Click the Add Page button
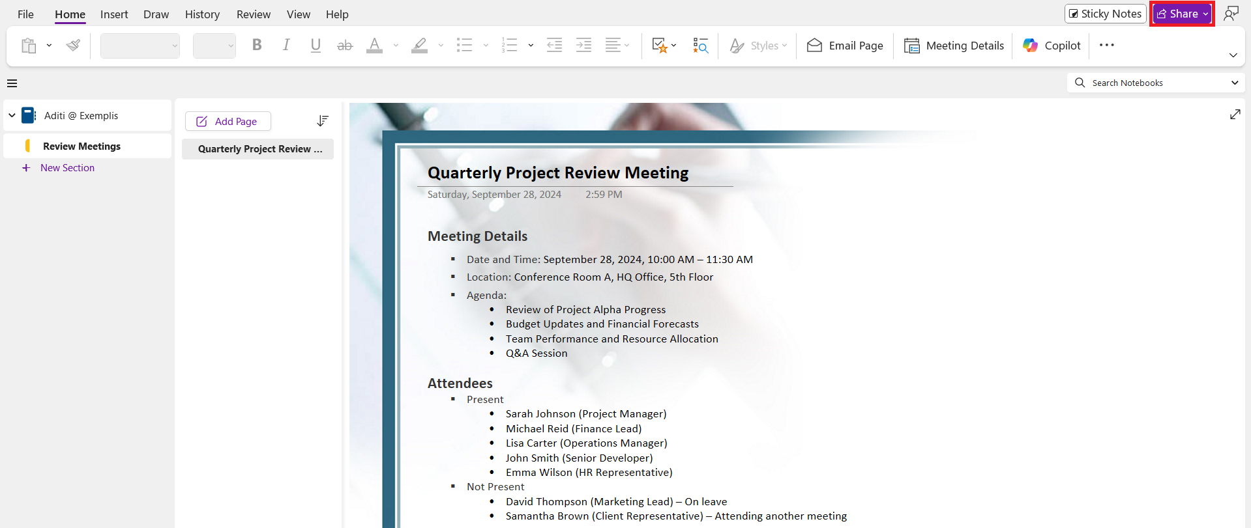The height and width of the screenshot is (528, 1251). pos(228,121)
